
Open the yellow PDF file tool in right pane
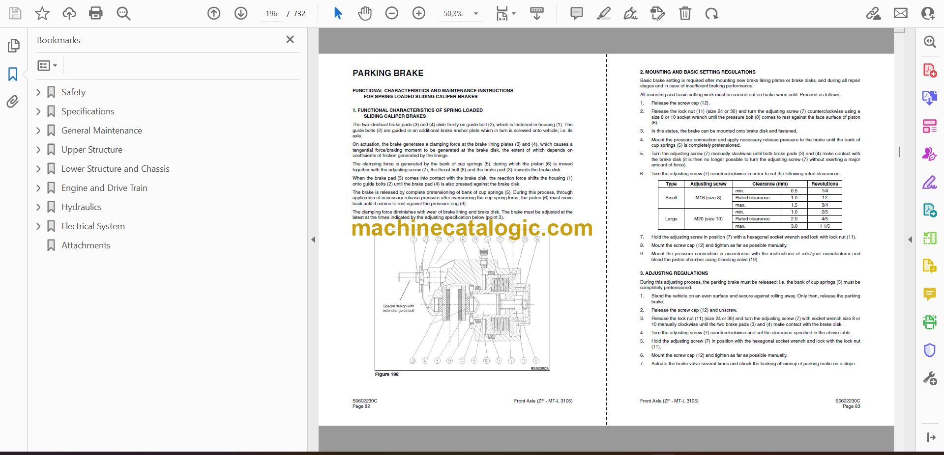(930, 266)
